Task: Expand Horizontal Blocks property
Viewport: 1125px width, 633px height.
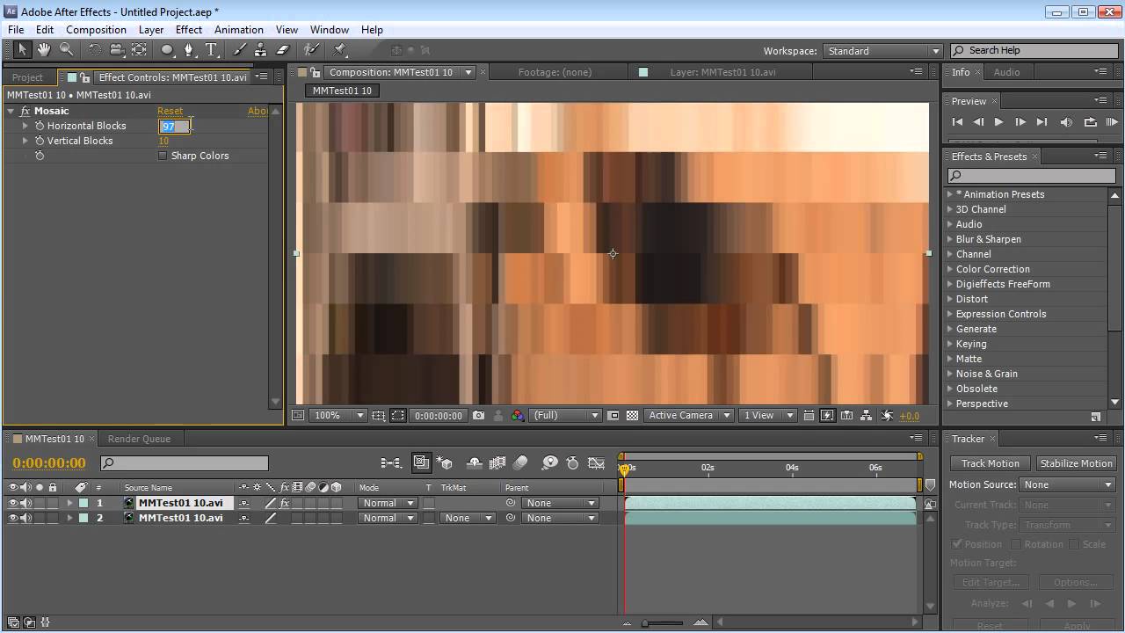Action: [x=25, y=126]
